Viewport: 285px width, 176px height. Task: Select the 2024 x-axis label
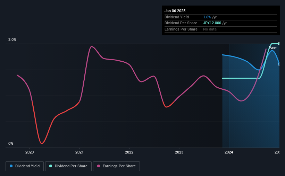[229, 152]
